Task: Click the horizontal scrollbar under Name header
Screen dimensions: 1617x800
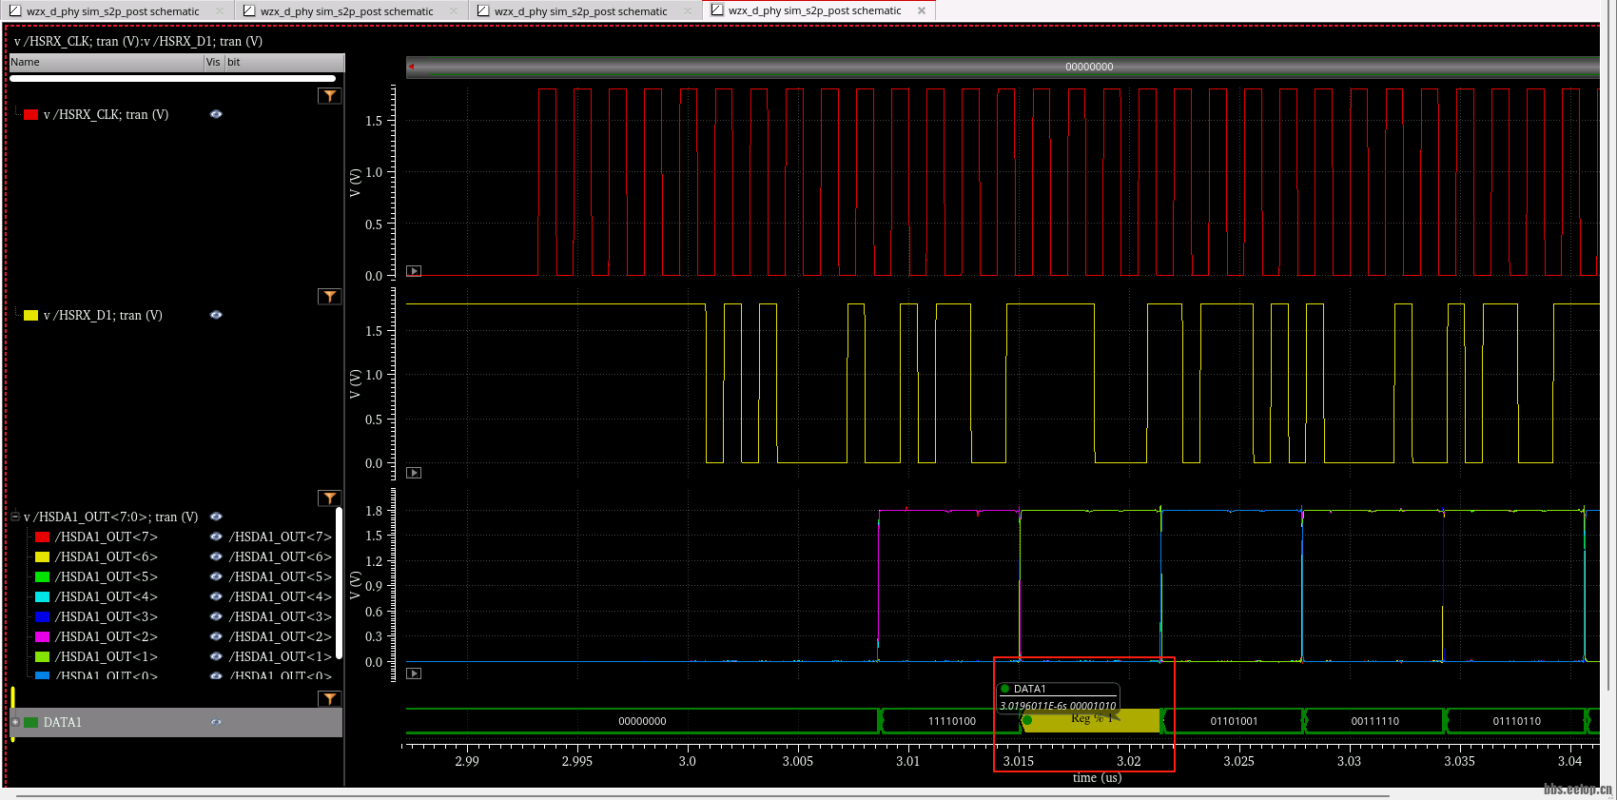Action: (172, 78)
